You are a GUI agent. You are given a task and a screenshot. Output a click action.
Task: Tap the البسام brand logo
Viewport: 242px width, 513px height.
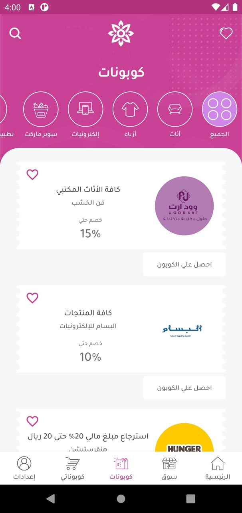tap(182, 329)
